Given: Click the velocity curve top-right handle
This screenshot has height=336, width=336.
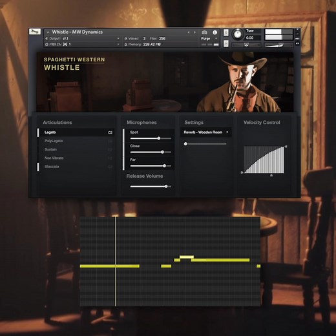Looking at the screenshot, I should point(286,147).
